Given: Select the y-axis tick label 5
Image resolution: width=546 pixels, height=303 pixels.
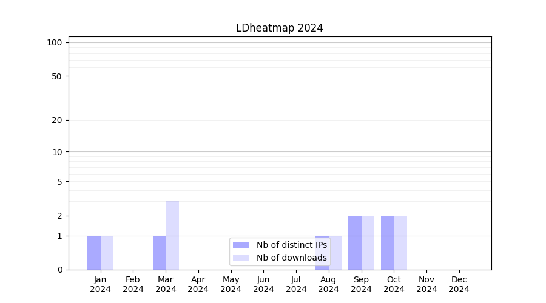Looking at the screenshot, I should [x=59, y=181].
